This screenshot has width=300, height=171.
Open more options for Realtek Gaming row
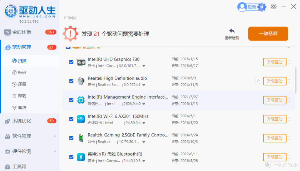(x=289, y=138)
